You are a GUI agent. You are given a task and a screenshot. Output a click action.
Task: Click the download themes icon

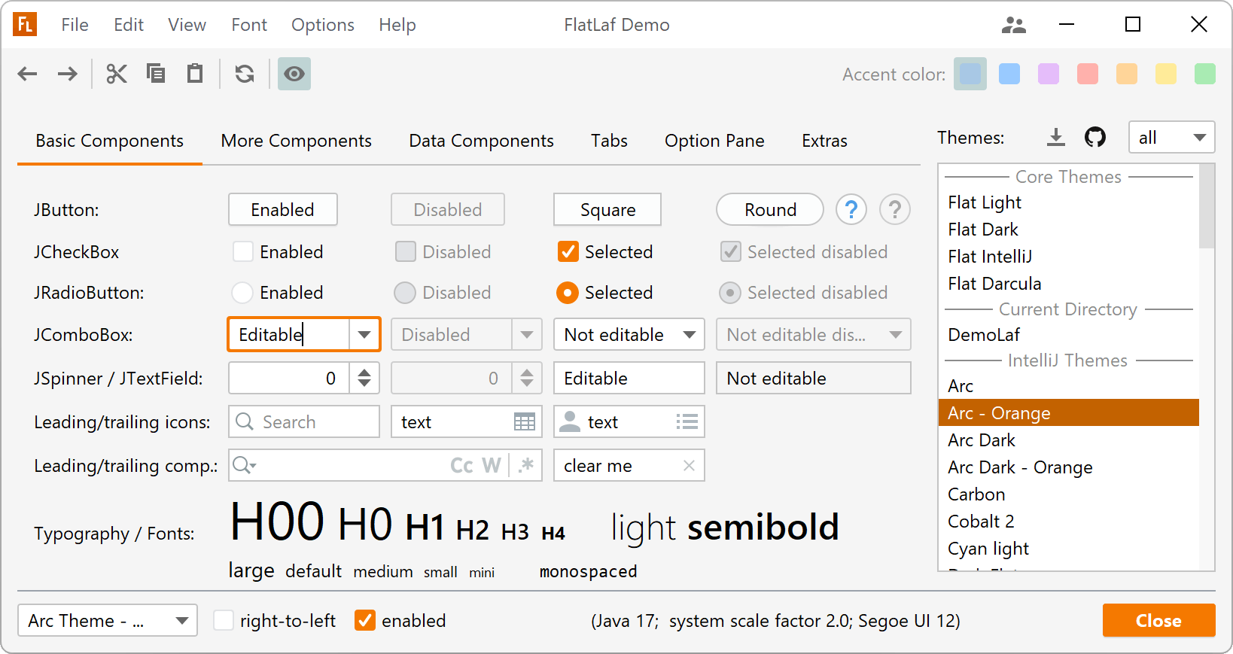[1056, 137]
